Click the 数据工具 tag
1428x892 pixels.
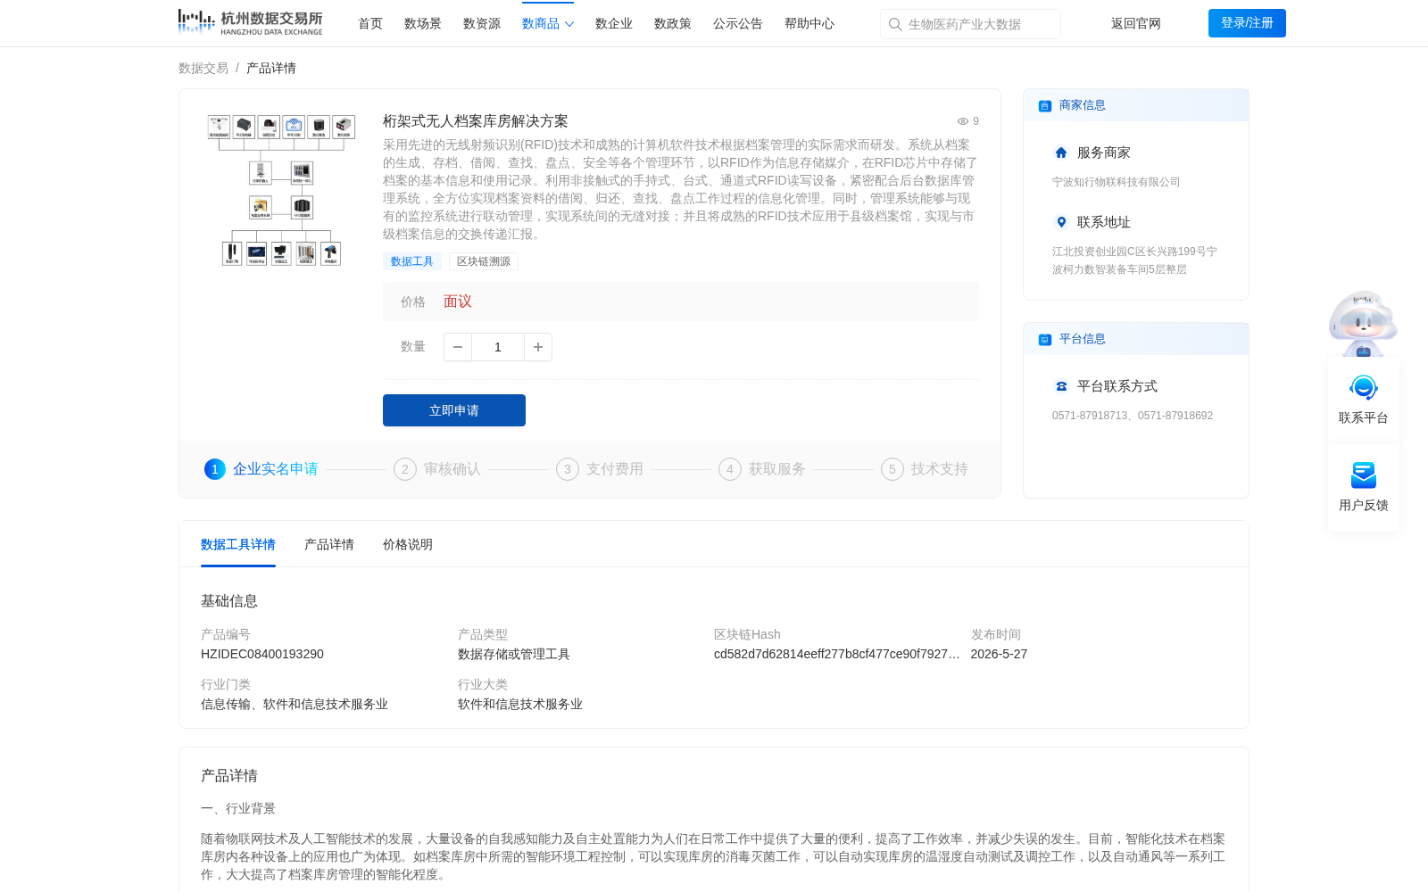412,261
